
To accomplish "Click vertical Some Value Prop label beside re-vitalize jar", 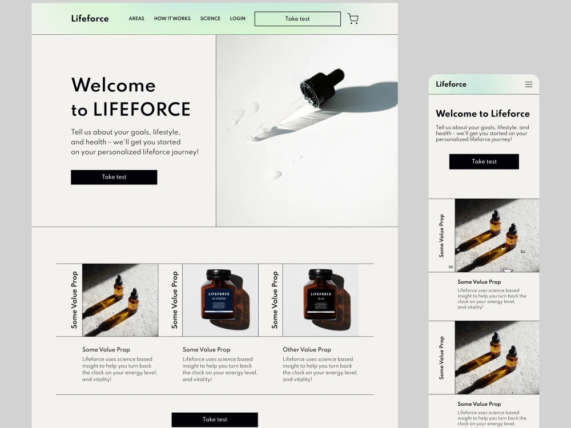I will 174,300.
